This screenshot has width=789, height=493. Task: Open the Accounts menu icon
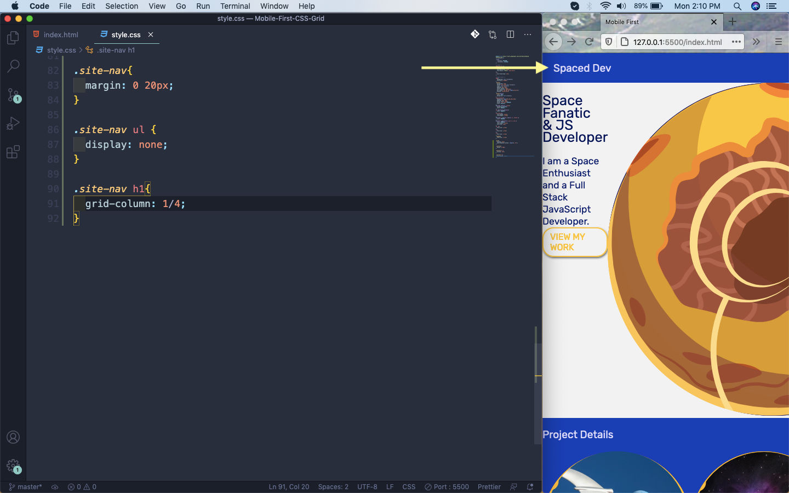pos(13,437)
